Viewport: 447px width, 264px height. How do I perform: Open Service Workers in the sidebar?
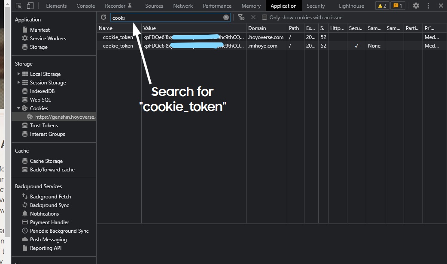[x=48, y=39]
